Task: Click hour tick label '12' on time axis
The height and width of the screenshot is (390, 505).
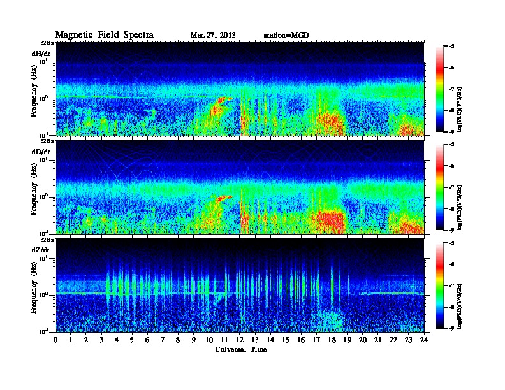Action: pyautogui.click(x=240, y=340)
